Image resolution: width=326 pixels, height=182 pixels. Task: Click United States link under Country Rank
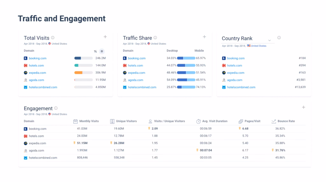[259, 46]
